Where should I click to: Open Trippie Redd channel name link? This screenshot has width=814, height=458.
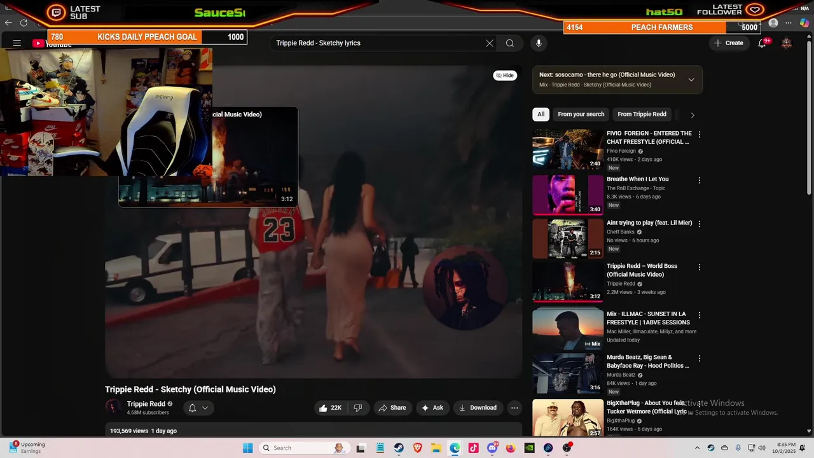[x=146, y=404]
